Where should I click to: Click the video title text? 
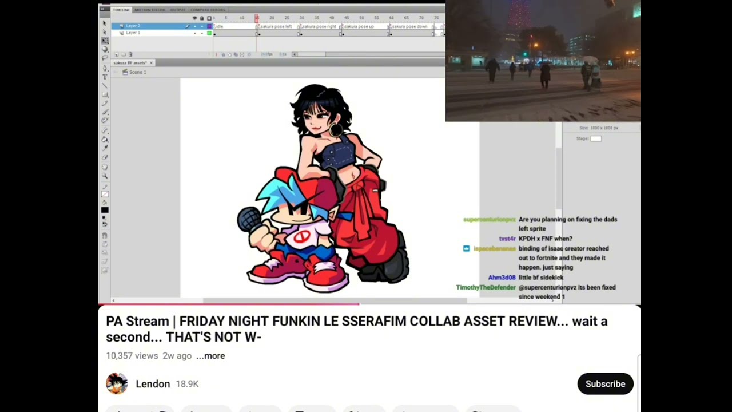357,328
